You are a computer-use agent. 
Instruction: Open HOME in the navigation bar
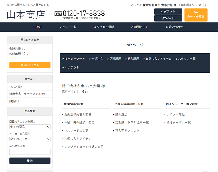click(38, 27)
